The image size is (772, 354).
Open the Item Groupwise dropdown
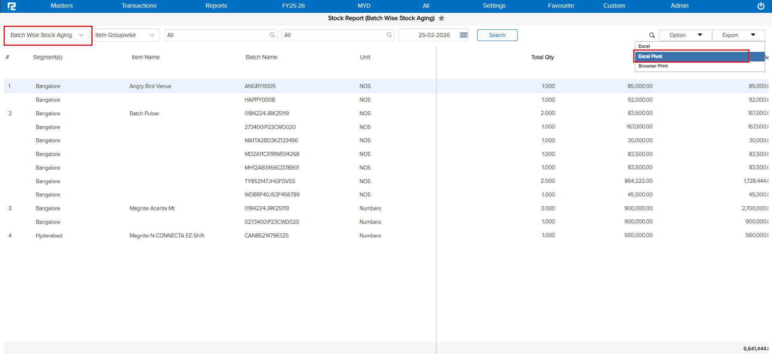pyautogui.click(x=126, y=35)
